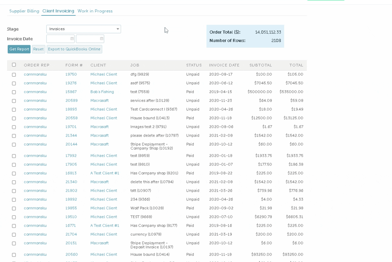
Task: Open A Test Client #1 link for form 16813
Action: [x=105, y=173]
